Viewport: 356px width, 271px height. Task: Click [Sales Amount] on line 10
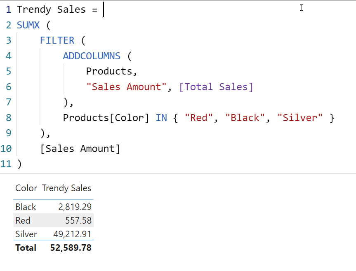(80, 149)
